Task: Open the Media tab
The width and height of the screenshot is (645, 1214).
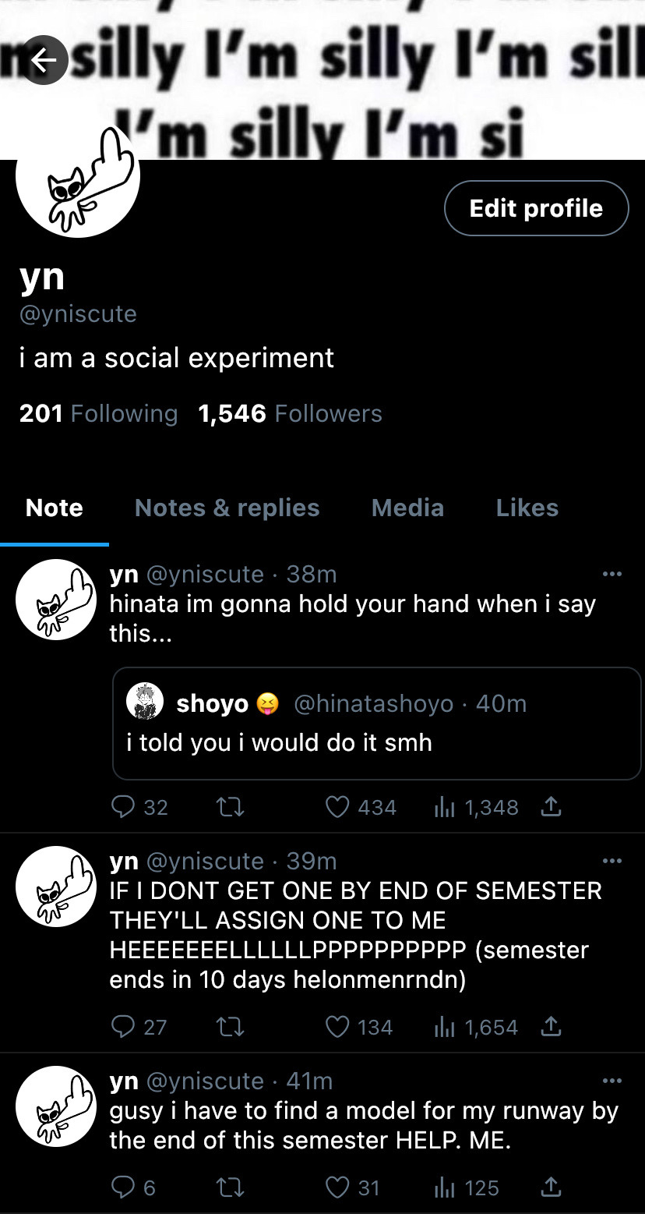Action: [407, 508]
